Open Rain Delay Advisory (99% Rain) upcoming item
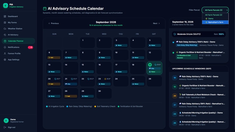235x132 pixels. click(199, 105)
